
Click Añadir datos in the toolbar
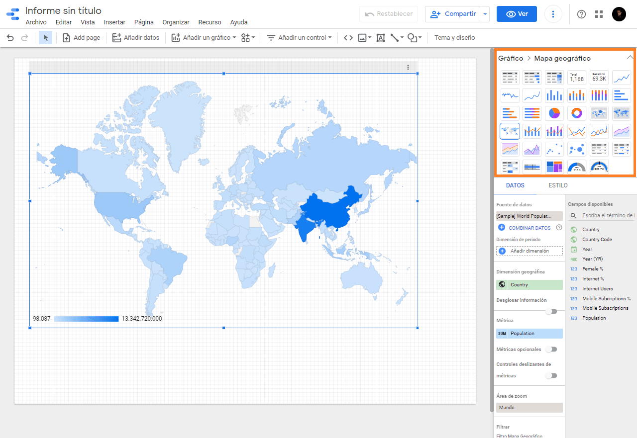point(136,38)
